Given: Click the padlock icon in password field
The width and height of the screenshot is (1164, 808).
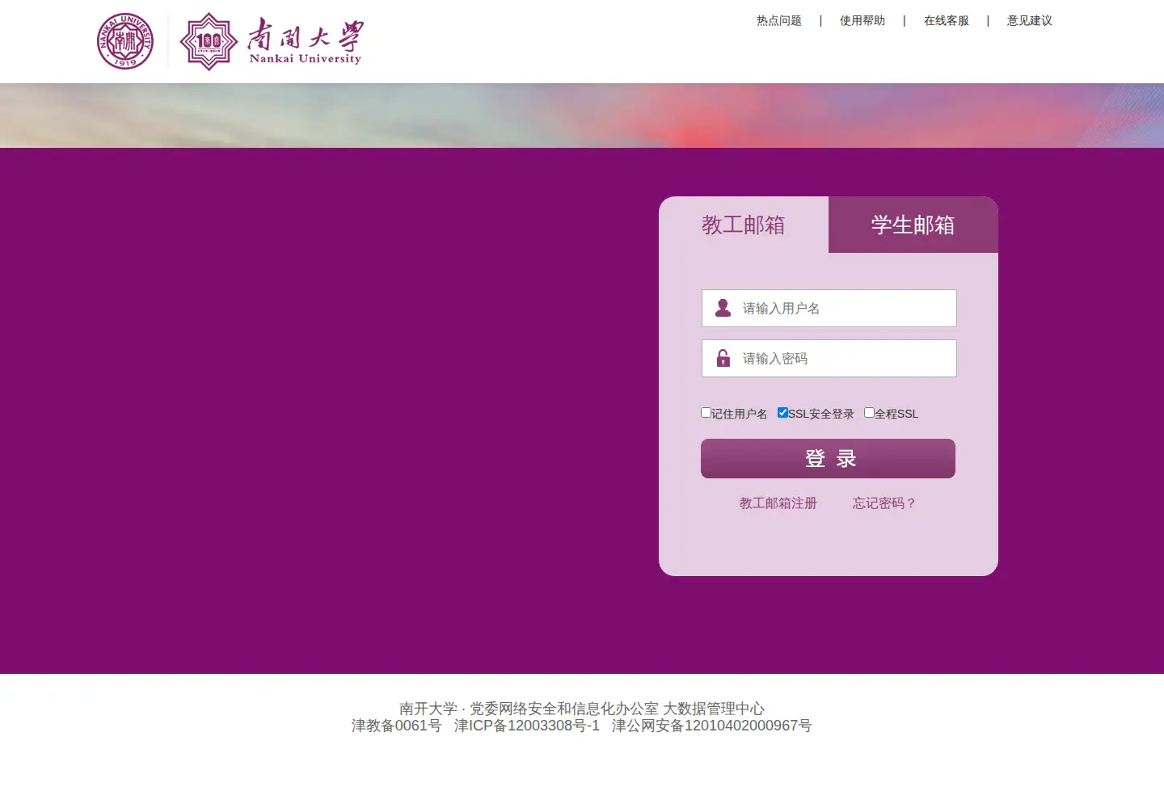Looking at the screenshot, I should click(723, 358).
